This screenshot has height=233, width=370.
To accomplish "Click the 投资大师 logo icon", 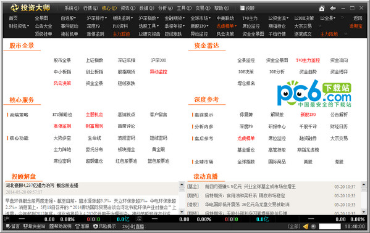I will [15, 8].
